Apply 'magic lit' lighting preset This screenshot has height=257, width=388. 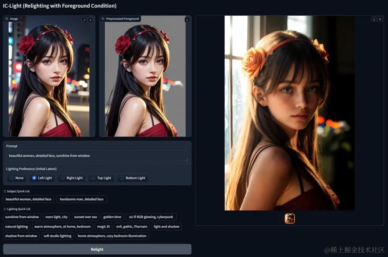(103, 227)
